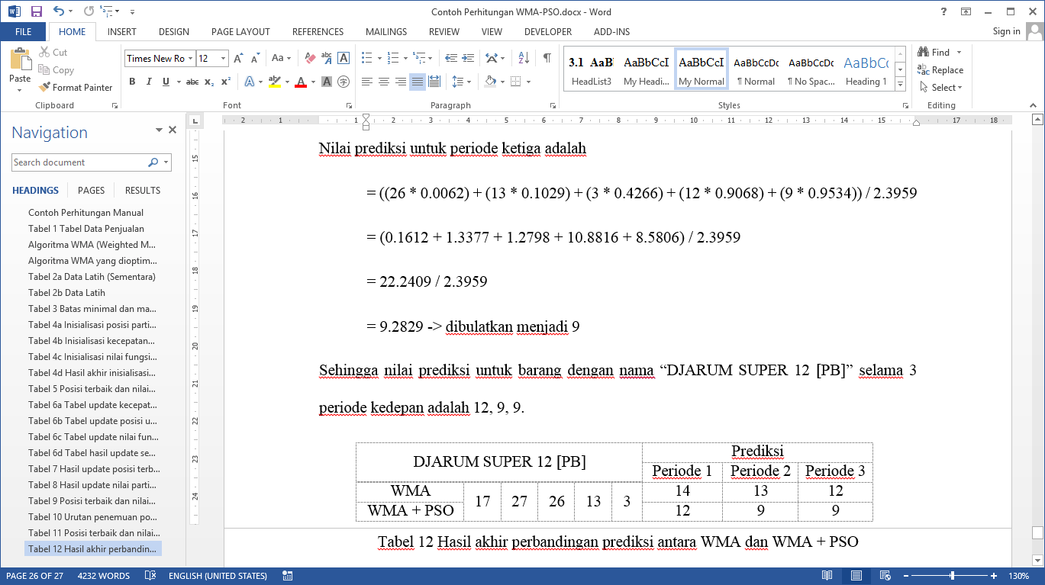Image resolution: width=1045 pixels, height=585 pixels.
Task: Expand the font name dropdown list
Action: 190,59
